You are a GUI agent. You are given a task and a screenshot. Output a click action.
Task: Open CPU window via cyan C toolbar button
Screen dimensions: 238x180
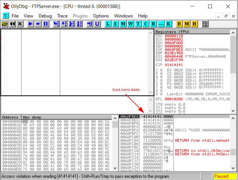[146, 24]
